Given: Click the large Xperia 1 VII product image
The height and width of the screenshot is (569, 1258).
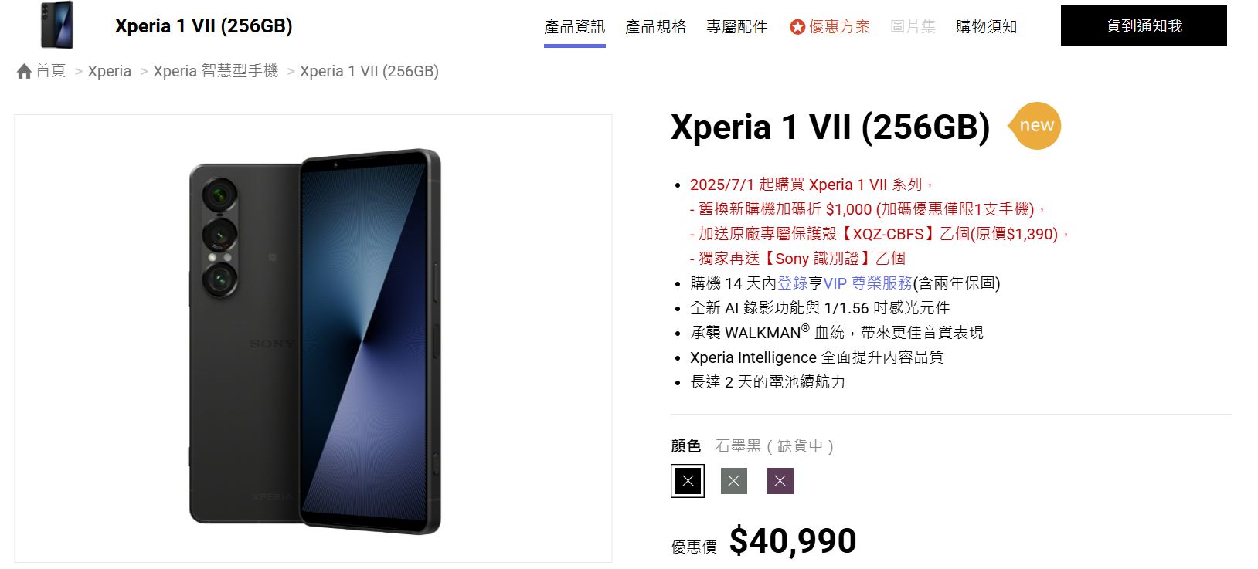Looking at the screenshot, I should (313, 339).
